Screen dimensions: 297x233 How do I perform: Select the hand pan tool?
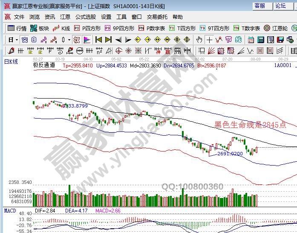(199, 40)
